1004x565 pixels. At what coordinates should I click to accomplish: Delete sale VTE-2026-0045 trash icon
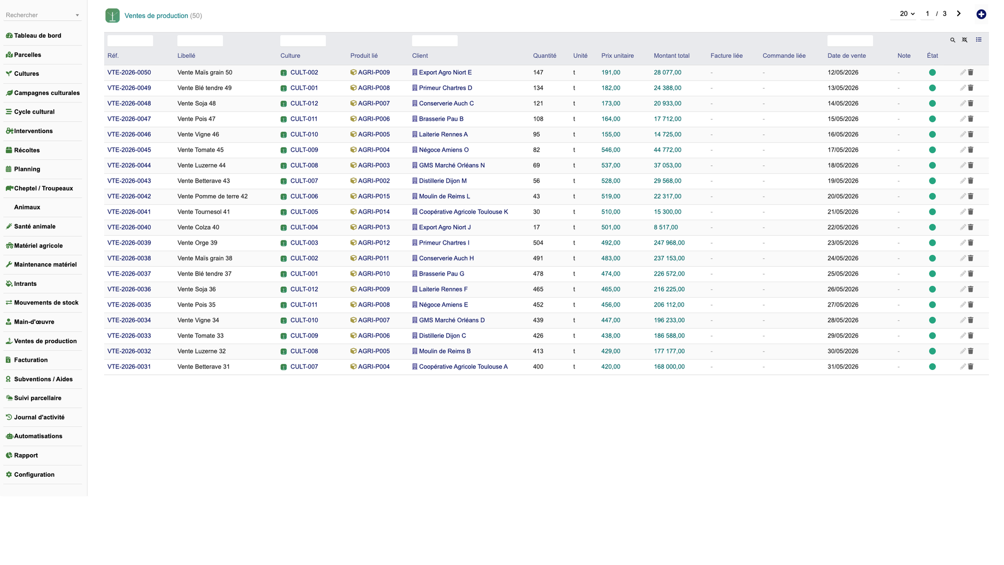point(970,150)
